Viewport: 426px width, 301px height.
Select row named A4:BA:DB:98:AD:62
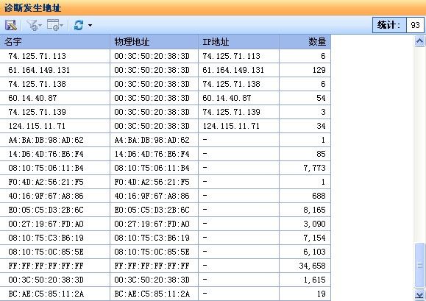pyautogui.click(x=166, y=140)
